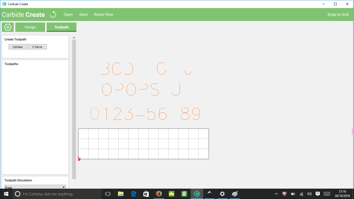
Task: Create a Contour toolpath
Action: [18, 47]
